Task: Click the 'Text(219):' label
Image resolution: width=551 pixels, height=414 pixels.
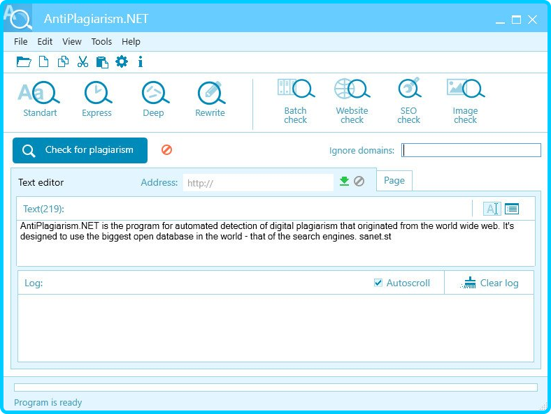Action: 43,209
